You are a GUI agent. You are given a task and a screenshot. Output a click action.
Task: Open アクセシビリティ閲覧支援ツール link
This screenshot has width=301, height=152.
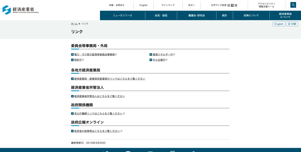coord(266,5)
